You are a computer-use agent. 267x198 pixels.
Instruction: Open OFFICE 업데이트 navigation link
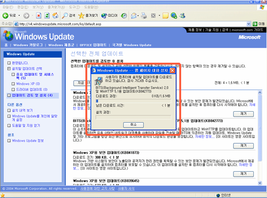pos(93,45)
